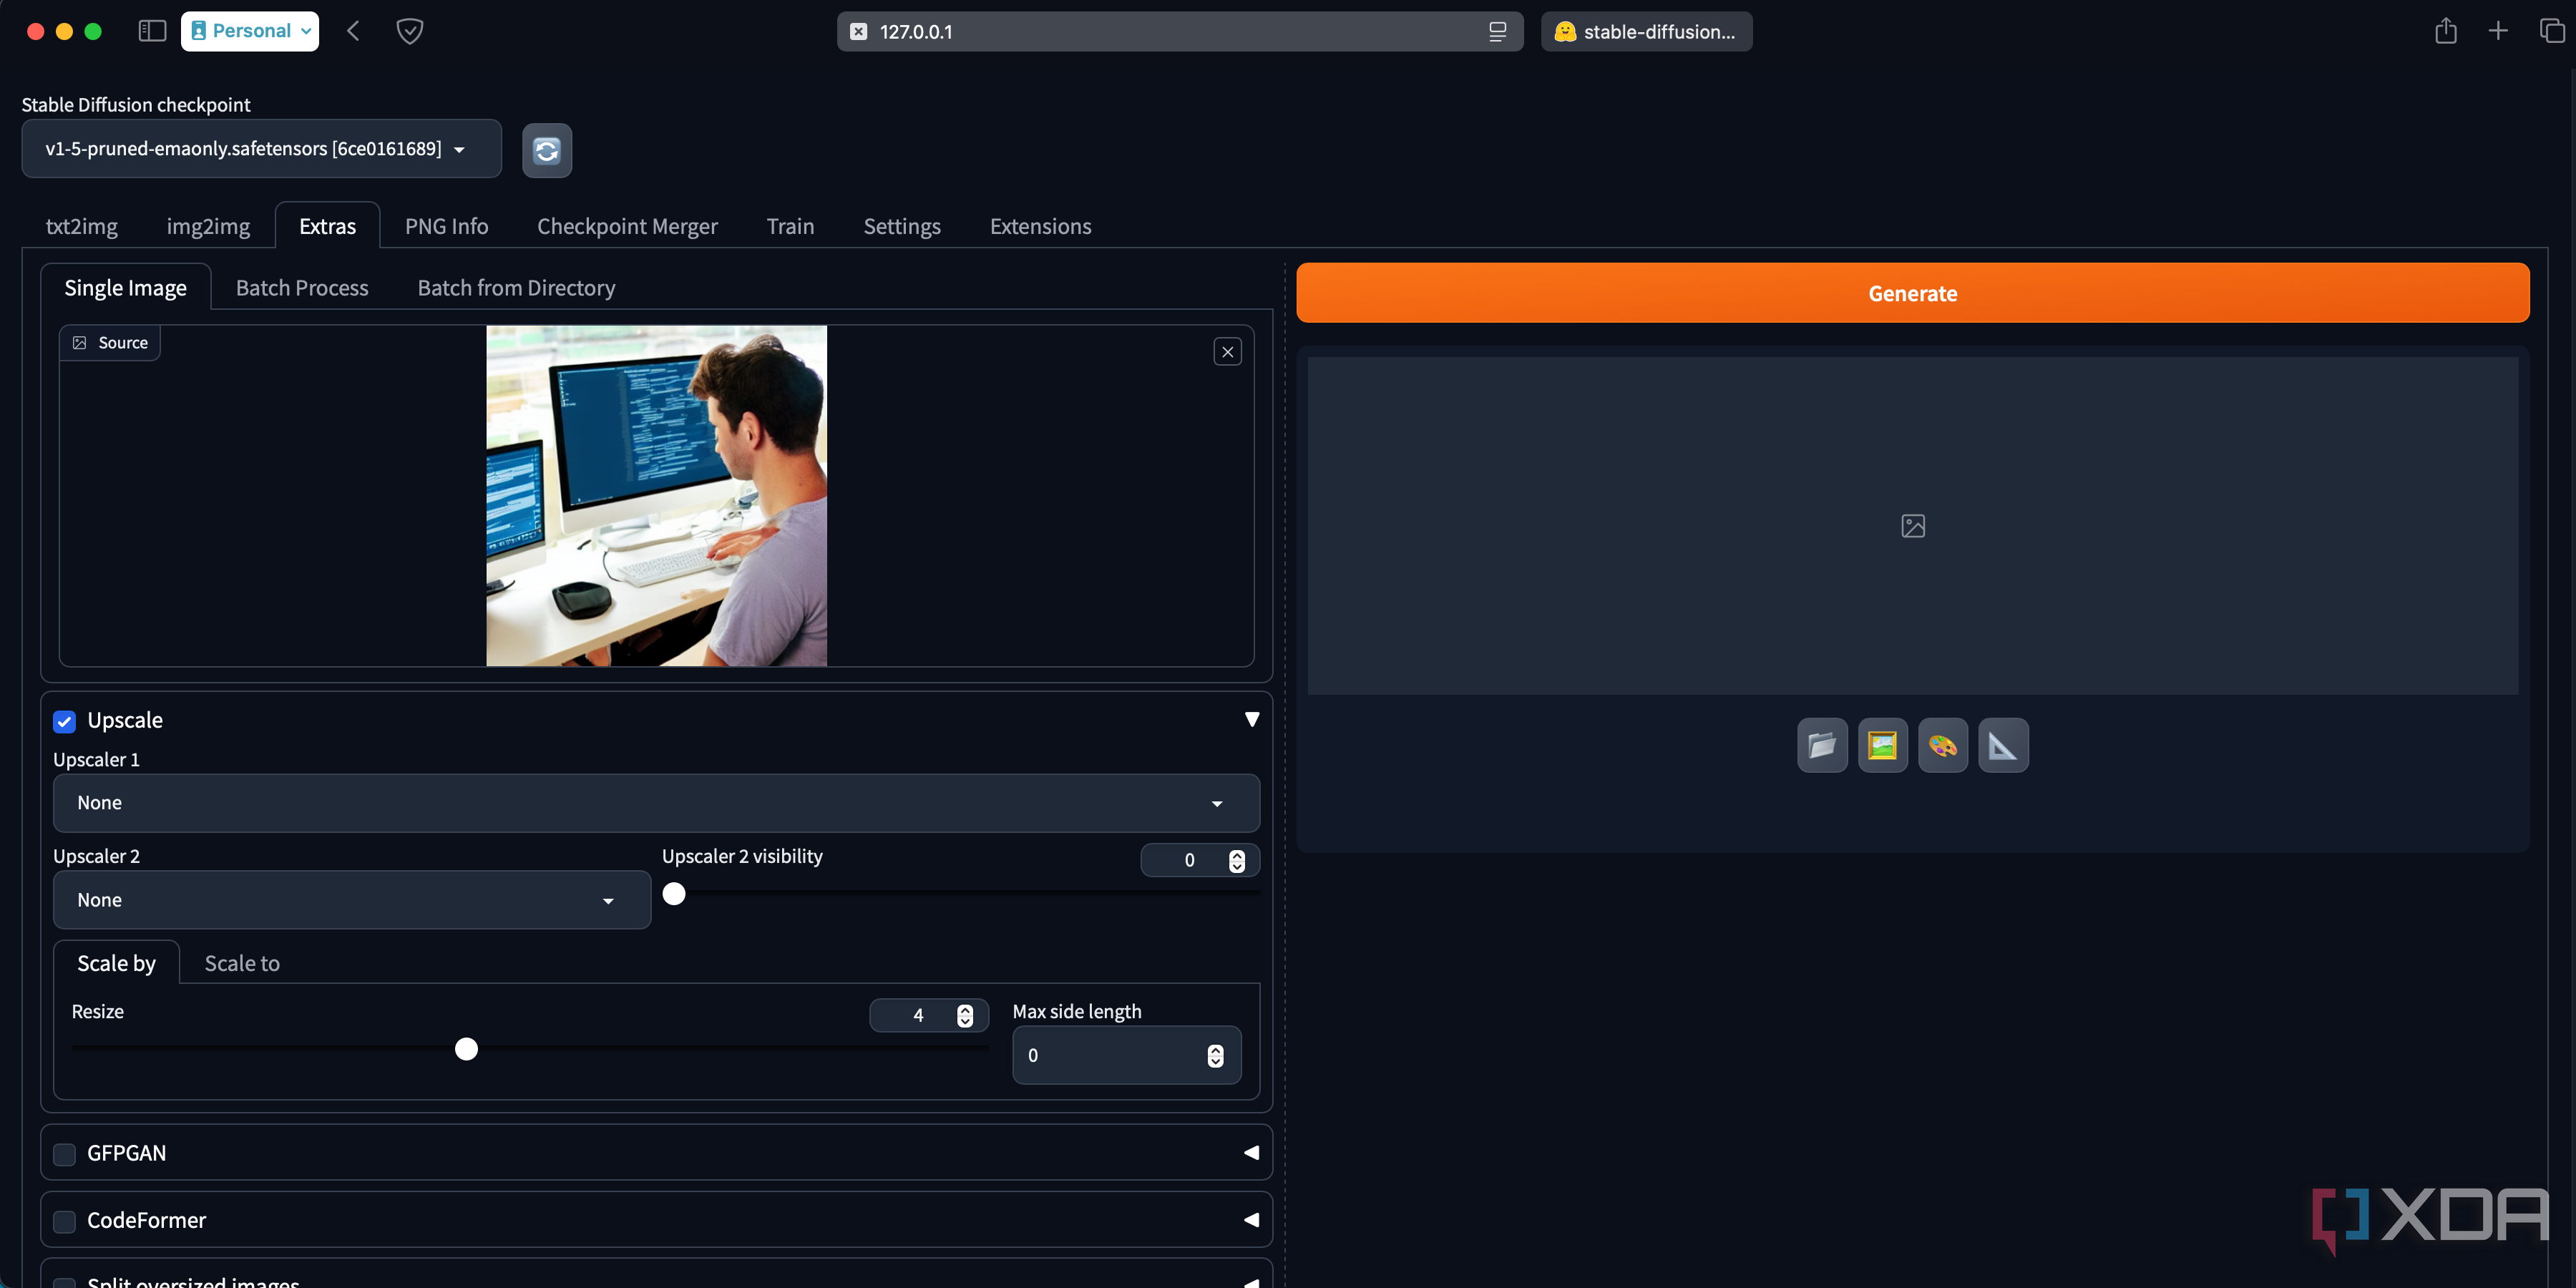
Task: Show the browser sidebar
Action: pyautogui.click(x=152, y=31)
